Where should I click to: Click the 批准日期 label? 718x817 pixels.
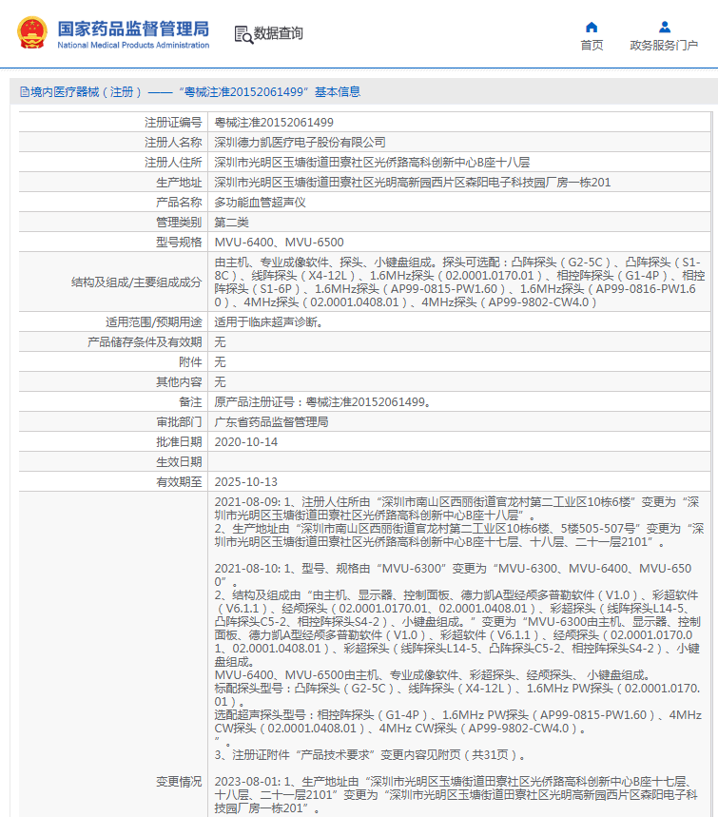(179, 442)
